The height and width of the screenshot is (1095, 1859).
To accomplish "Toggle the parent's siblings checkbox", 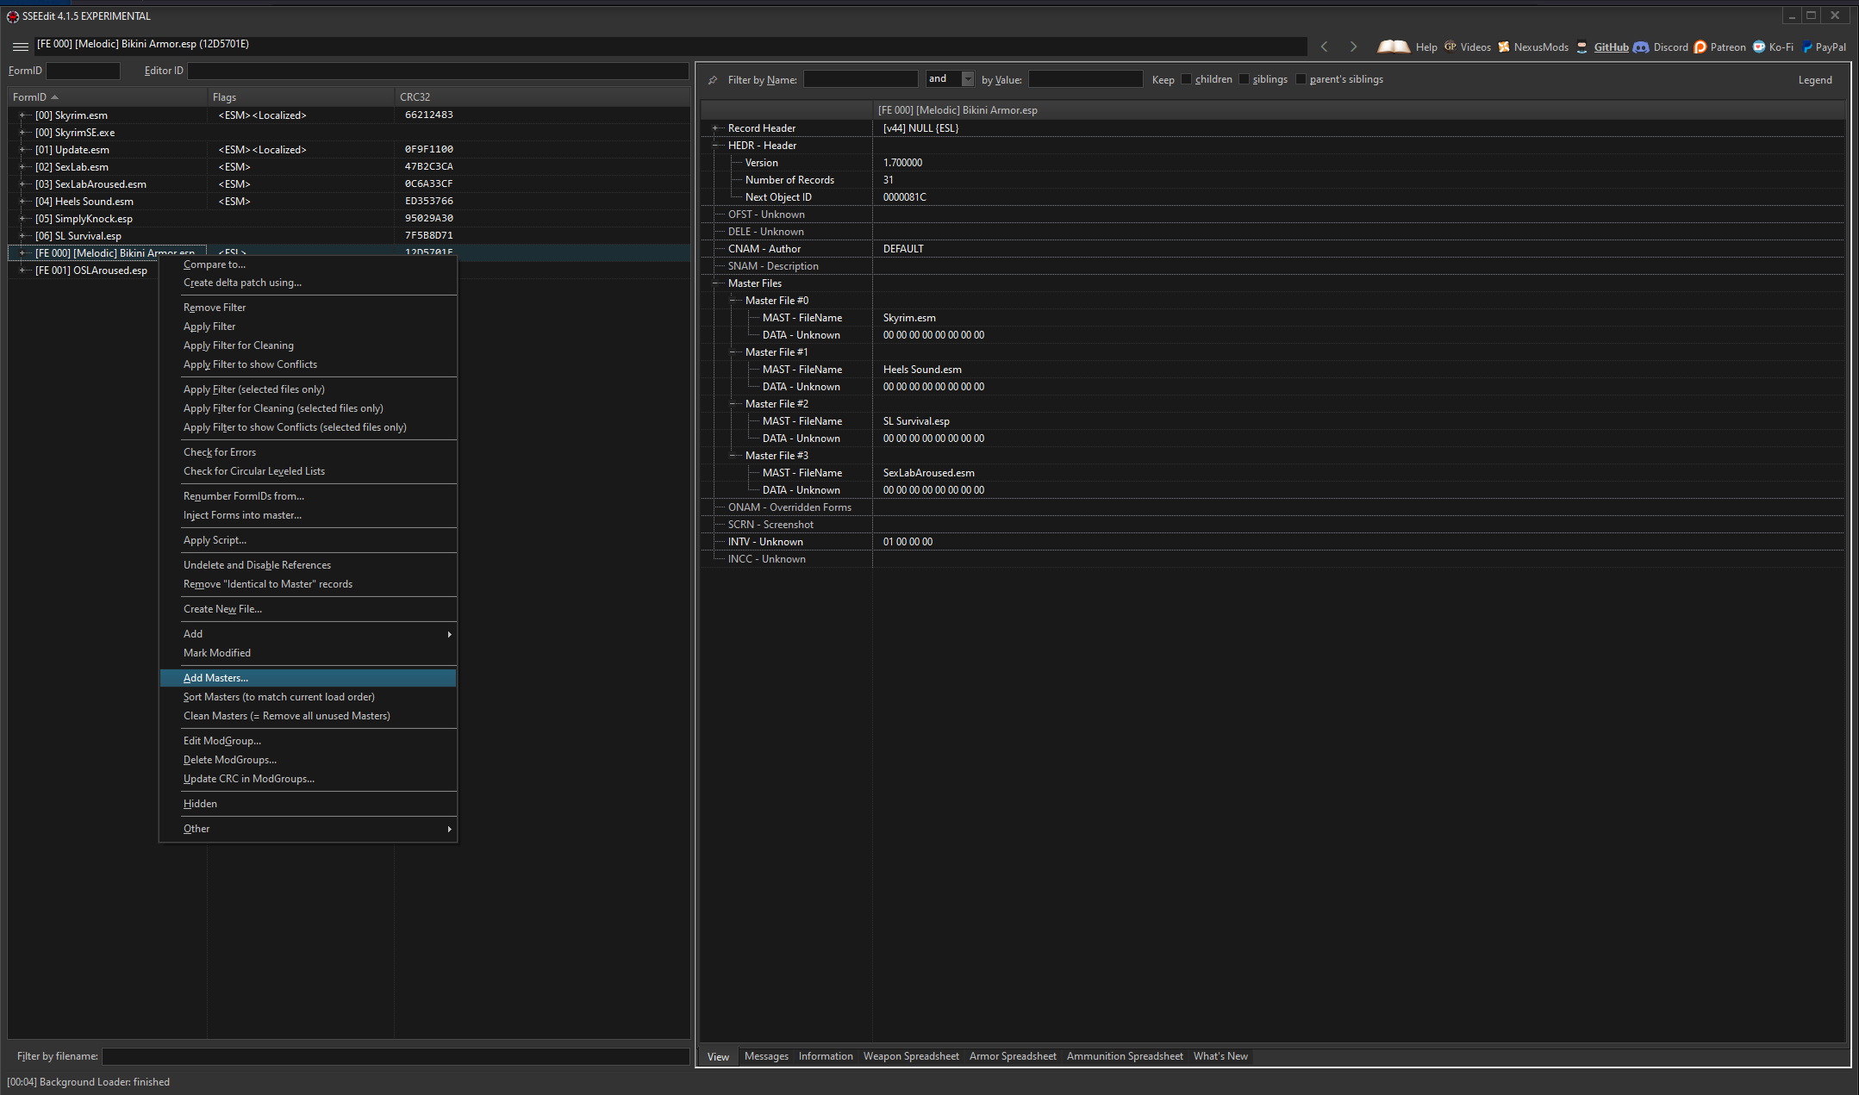I will pos(1301,79).
